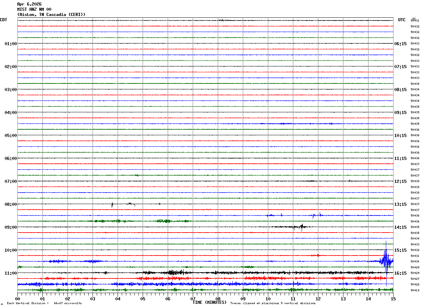Click minute 05 on the time axis
This screenshot has width=421, height=308.
coord(143,299)
